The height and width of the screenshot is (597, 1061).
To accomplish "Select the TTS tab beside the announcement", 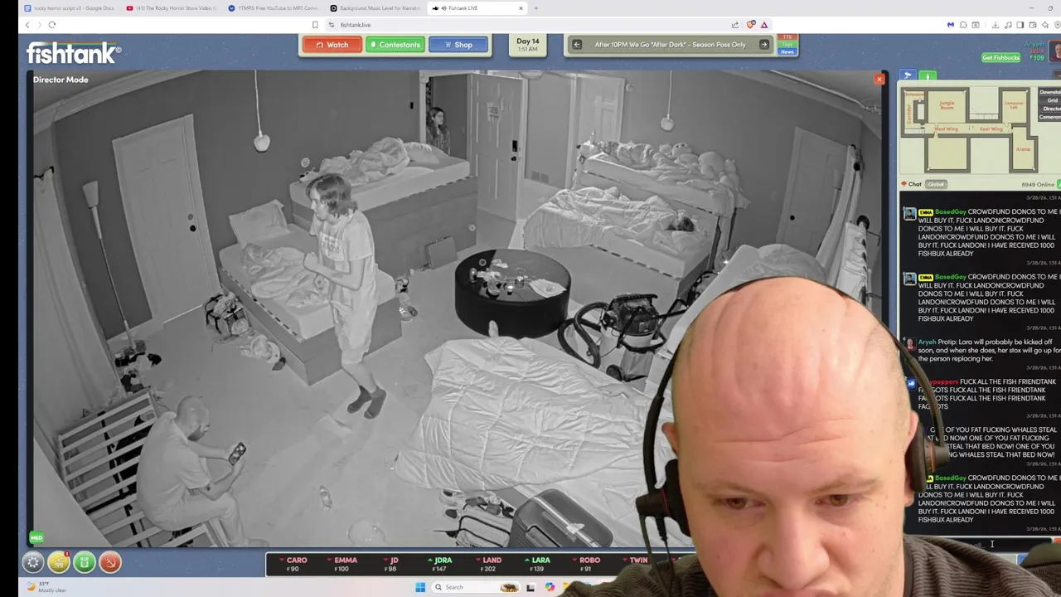I will tap(787, 37).
